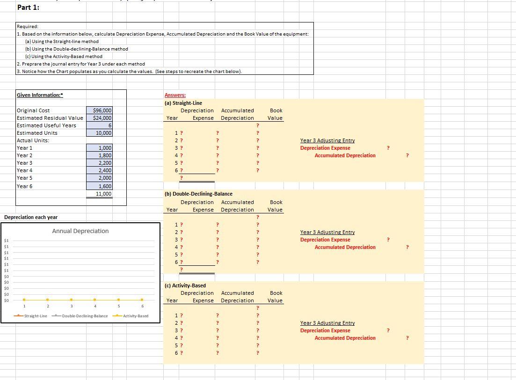The image size is (516, 380).
Task: Select the Year 6 actual units cell of 1,600
Action: coord(100,186)
